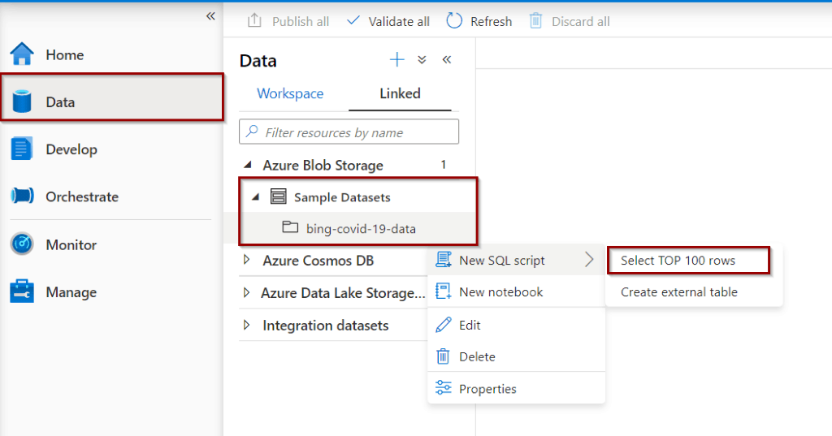832x436 pixels.
Task: Click Validate all in toolbar
Action: pos(388,22)
